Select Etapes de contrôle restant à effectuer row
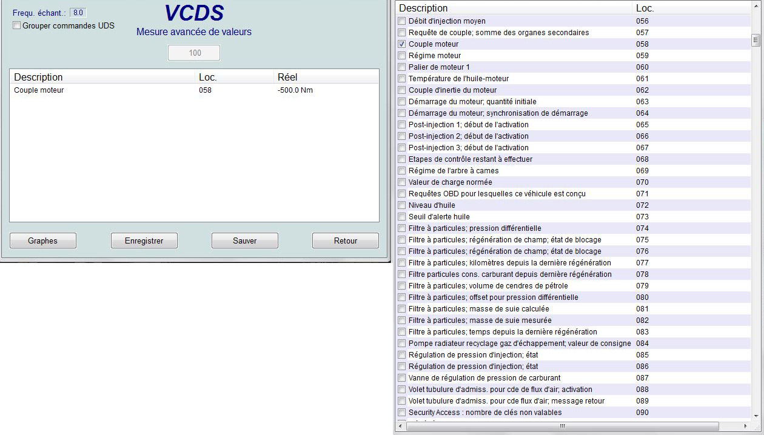 pyautogui.click(x=573, y=159)
